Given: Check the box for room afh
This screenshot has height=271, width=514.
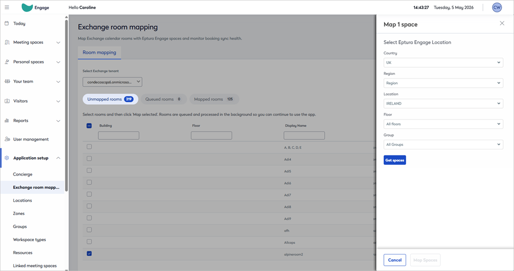Looking at the screenshot, I should click(89, 230).
